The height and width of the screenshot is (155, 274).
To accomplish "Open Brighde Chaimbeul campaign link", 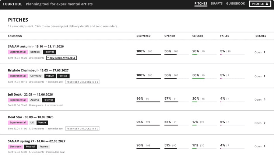I will (38, 71).
